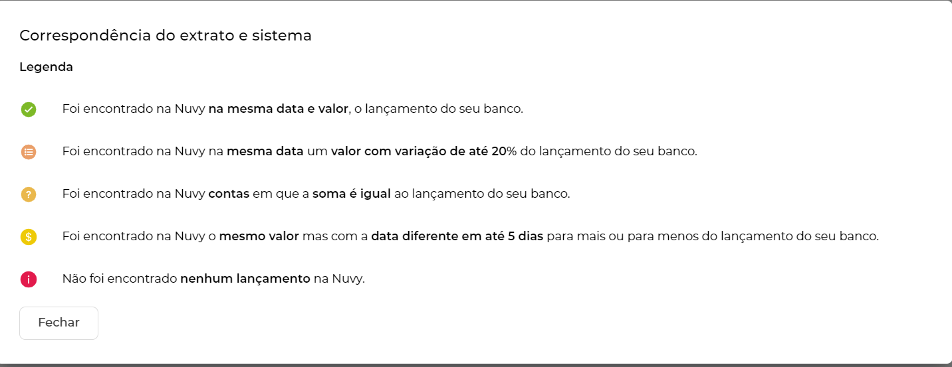Click the orange list icon for value variation

coord(28,152)
